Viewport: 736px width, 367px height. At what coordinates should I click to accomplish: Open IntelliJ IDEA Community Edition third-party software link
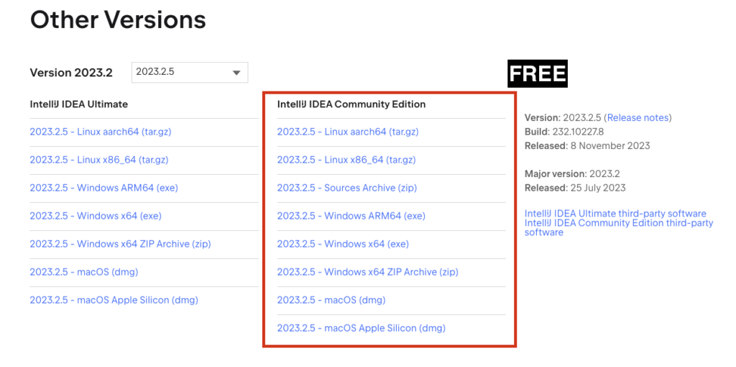point(619,227)
